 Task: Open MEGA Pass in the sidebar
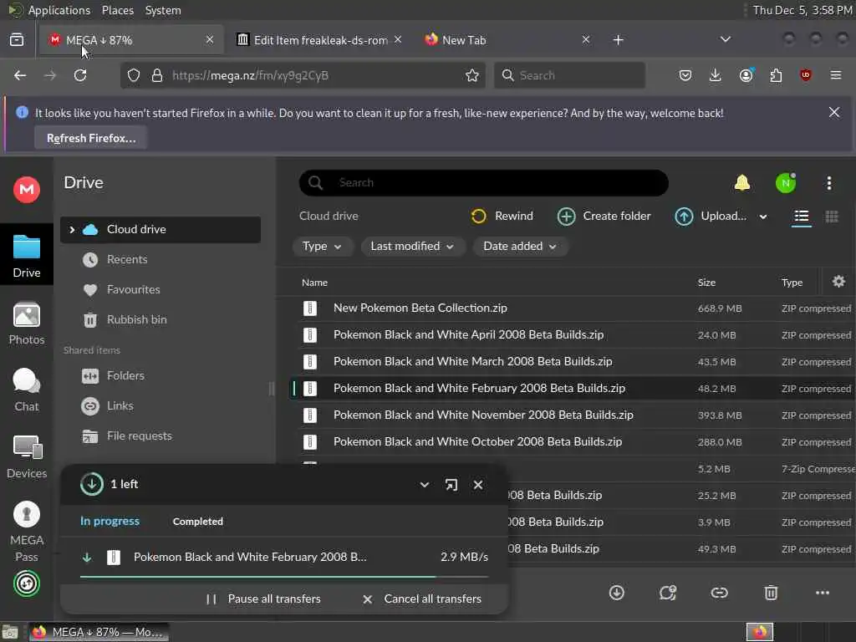[26, 531]
